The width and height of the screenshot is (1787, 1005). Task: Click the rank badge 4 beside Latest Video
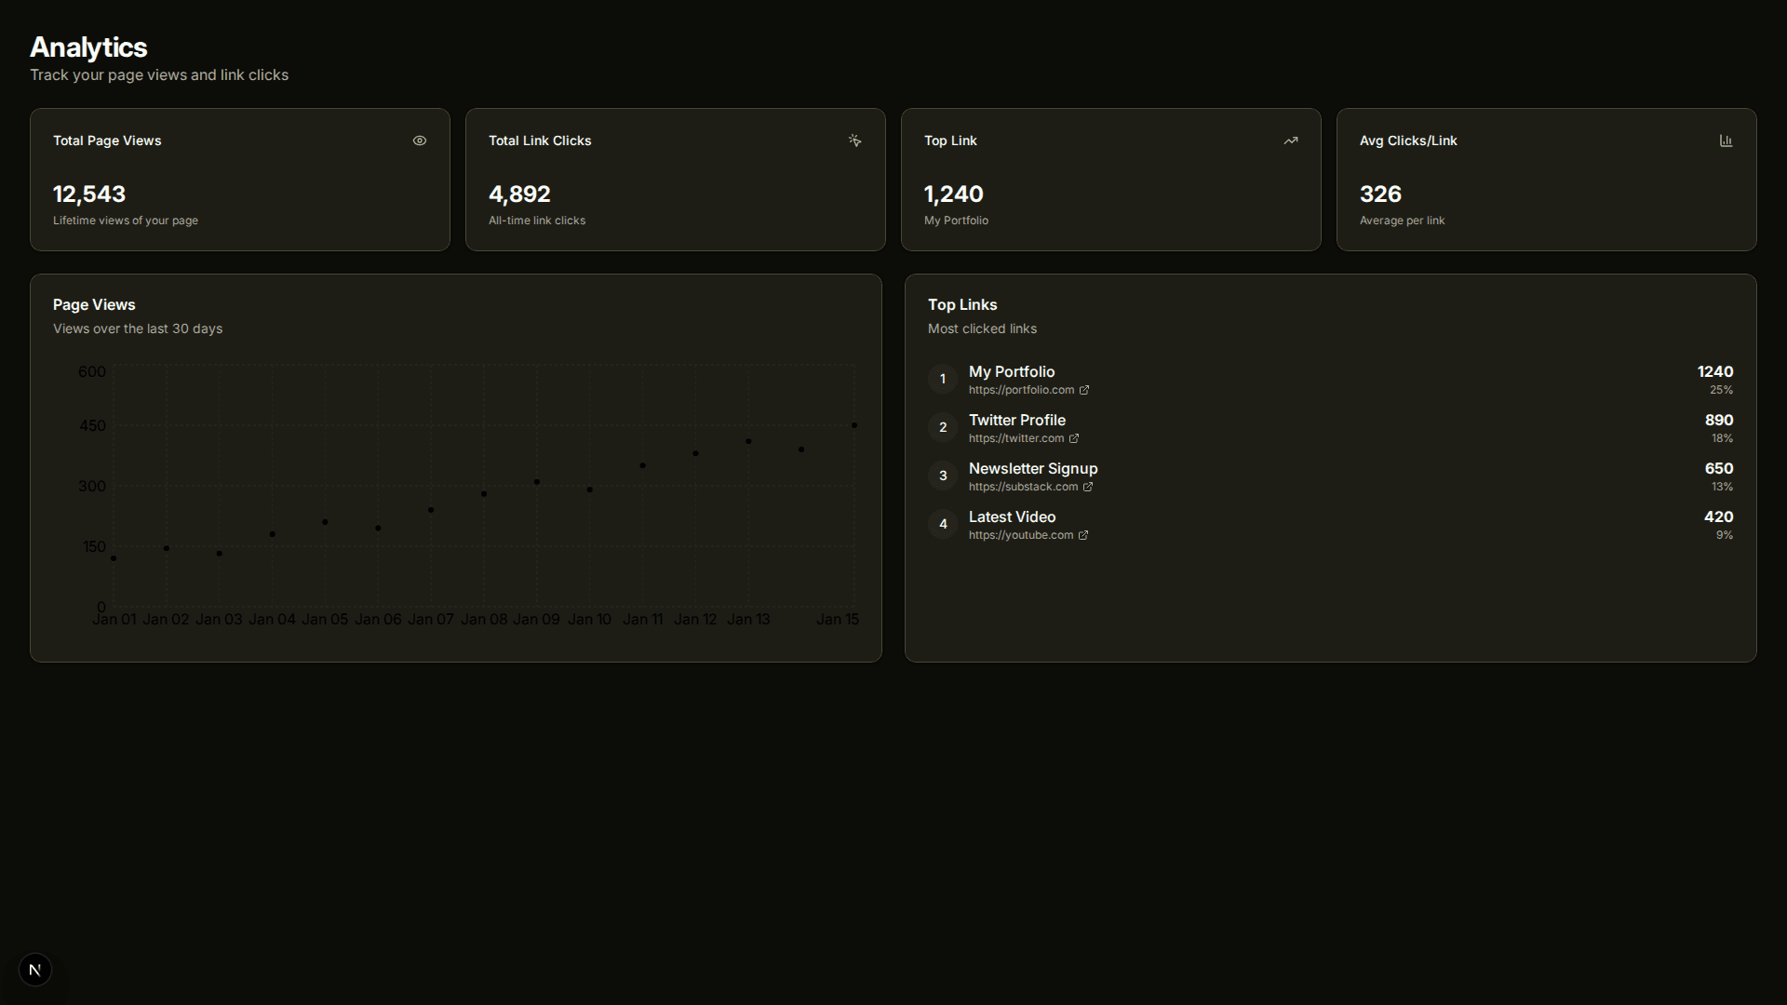click(x=943, y=524)
